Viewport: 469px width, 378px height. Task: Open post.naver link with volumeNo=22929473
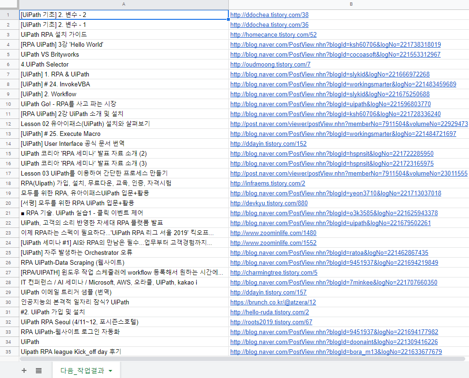pyautogui.click(x=349, y=124)
